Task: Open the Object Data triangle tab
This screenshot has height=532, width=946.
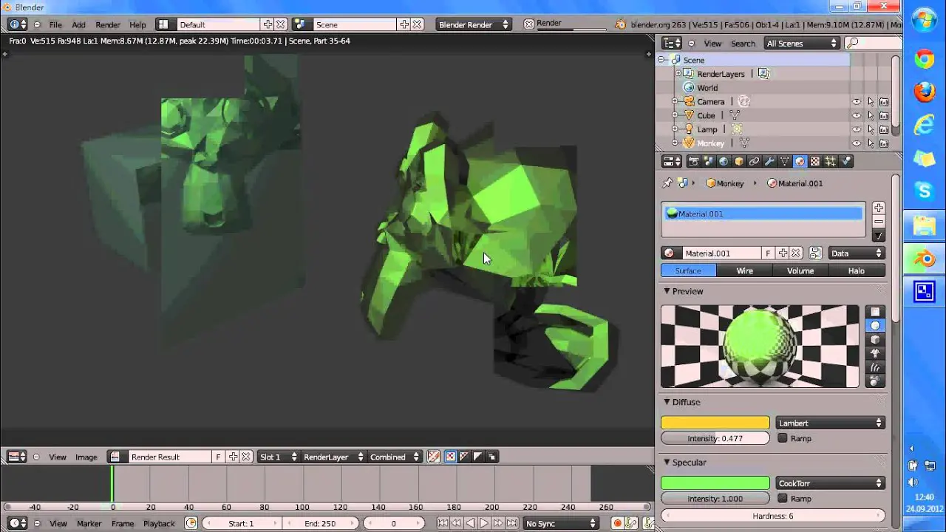Action: tap(784, 161)
